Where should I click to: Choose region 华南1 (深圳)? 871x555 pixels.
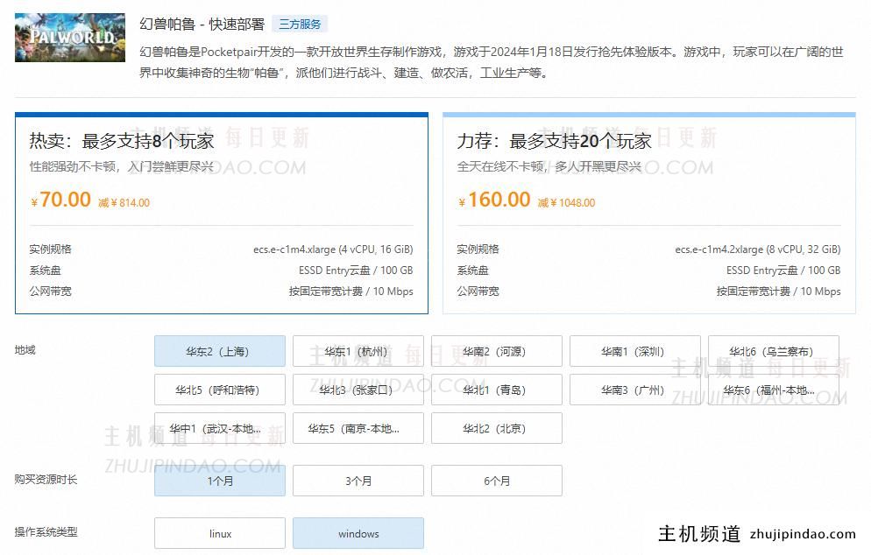click(x=635, y=351)
